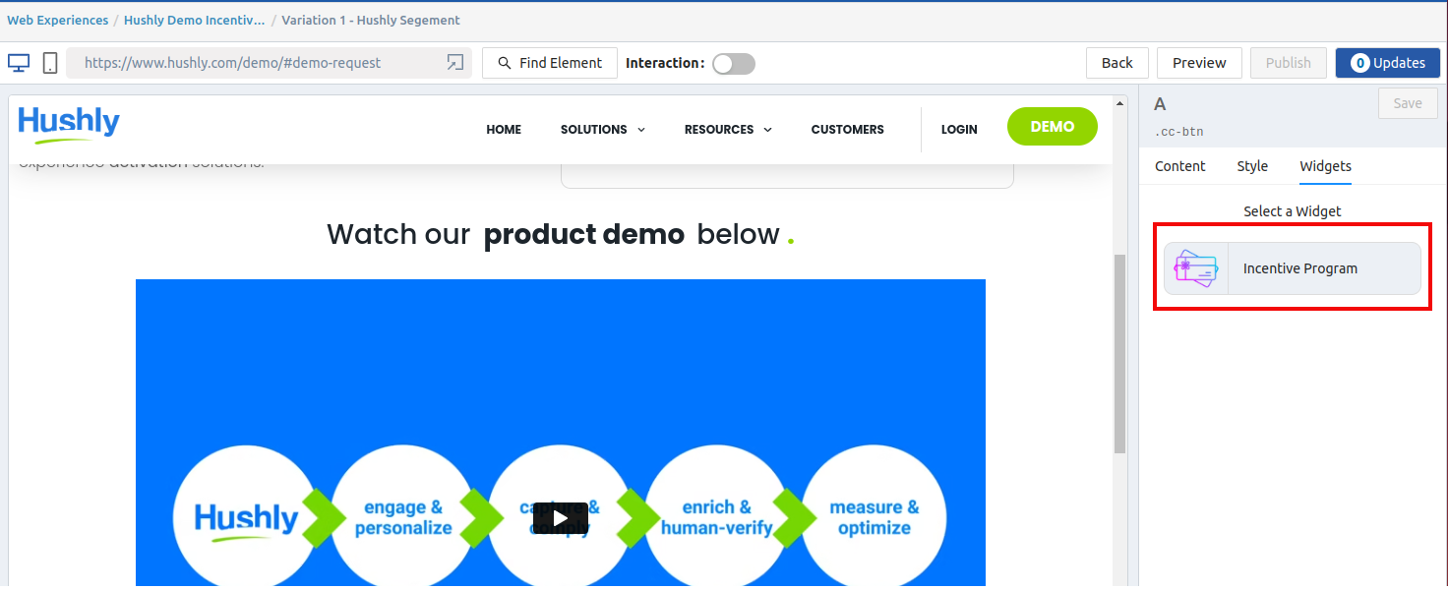Viewport: 1448px width, 590px height.
Task: Click the Incentive Program widget icon
Action: click(1196, 268)
